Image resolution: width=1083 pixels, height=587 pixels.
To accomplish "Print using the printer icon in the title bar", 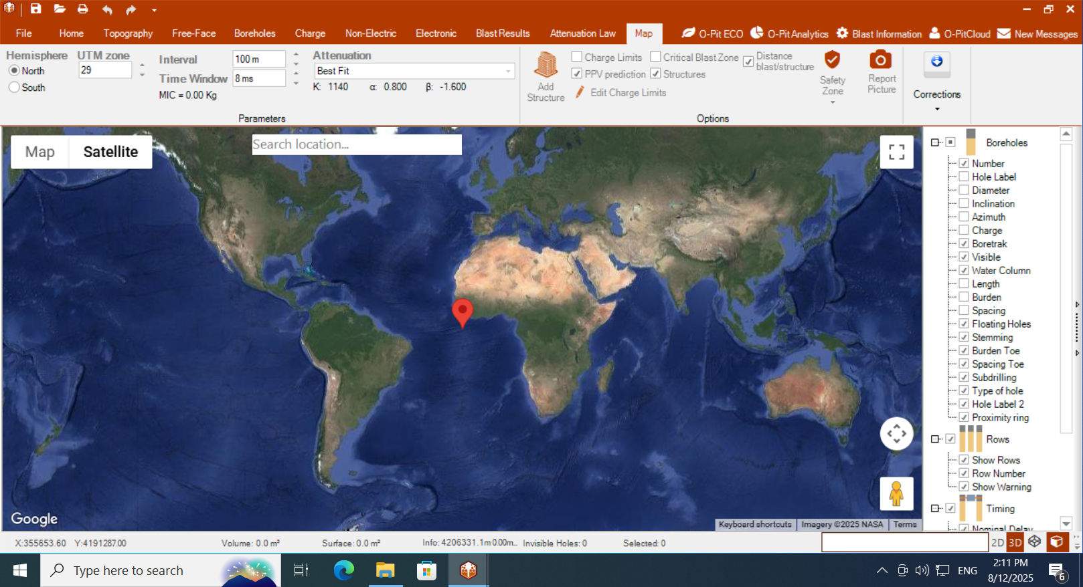I will coord(82,9).
